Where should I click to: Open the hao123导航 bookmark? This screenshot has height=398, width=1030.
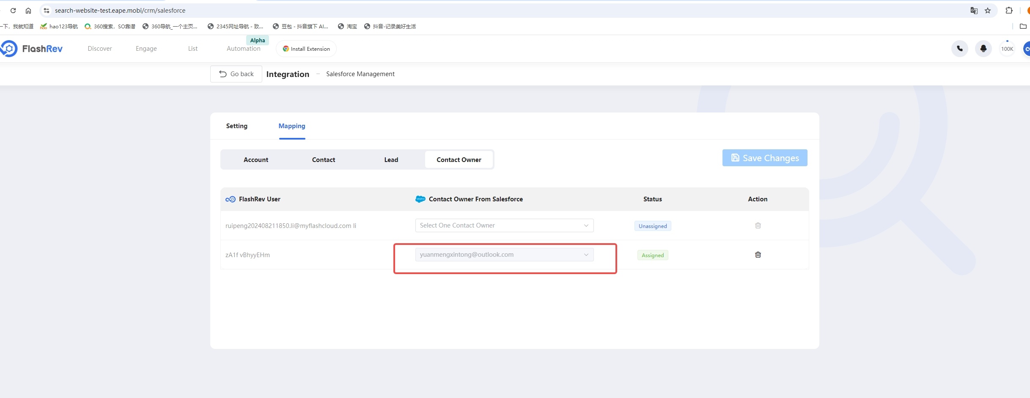coord(59,26)
